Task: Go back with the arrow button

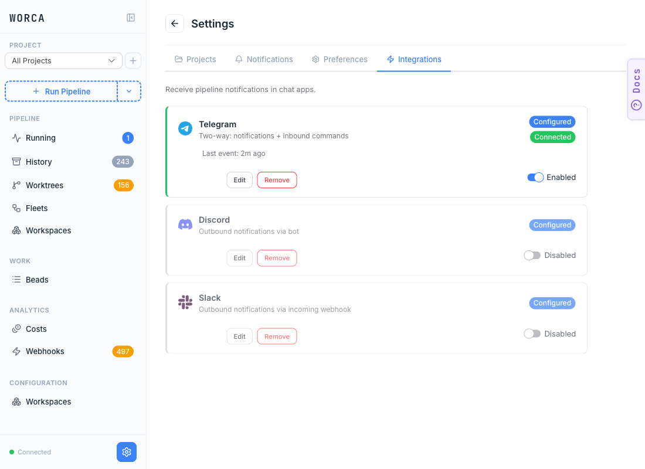Action: (x=175, y=23)
